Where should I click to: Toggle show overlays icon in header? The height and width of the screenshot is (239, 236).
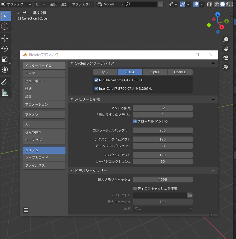point(196,4)
